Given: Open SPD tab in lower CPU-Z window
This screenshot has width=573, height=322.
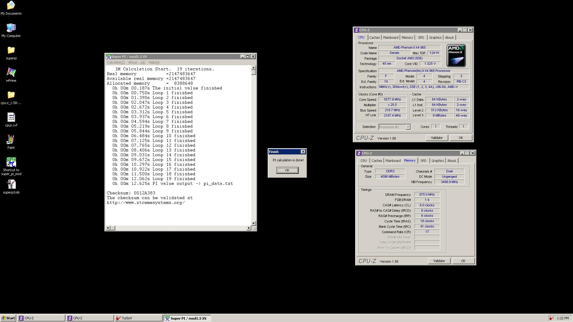Looking at the screenshot, I should 423,161.
